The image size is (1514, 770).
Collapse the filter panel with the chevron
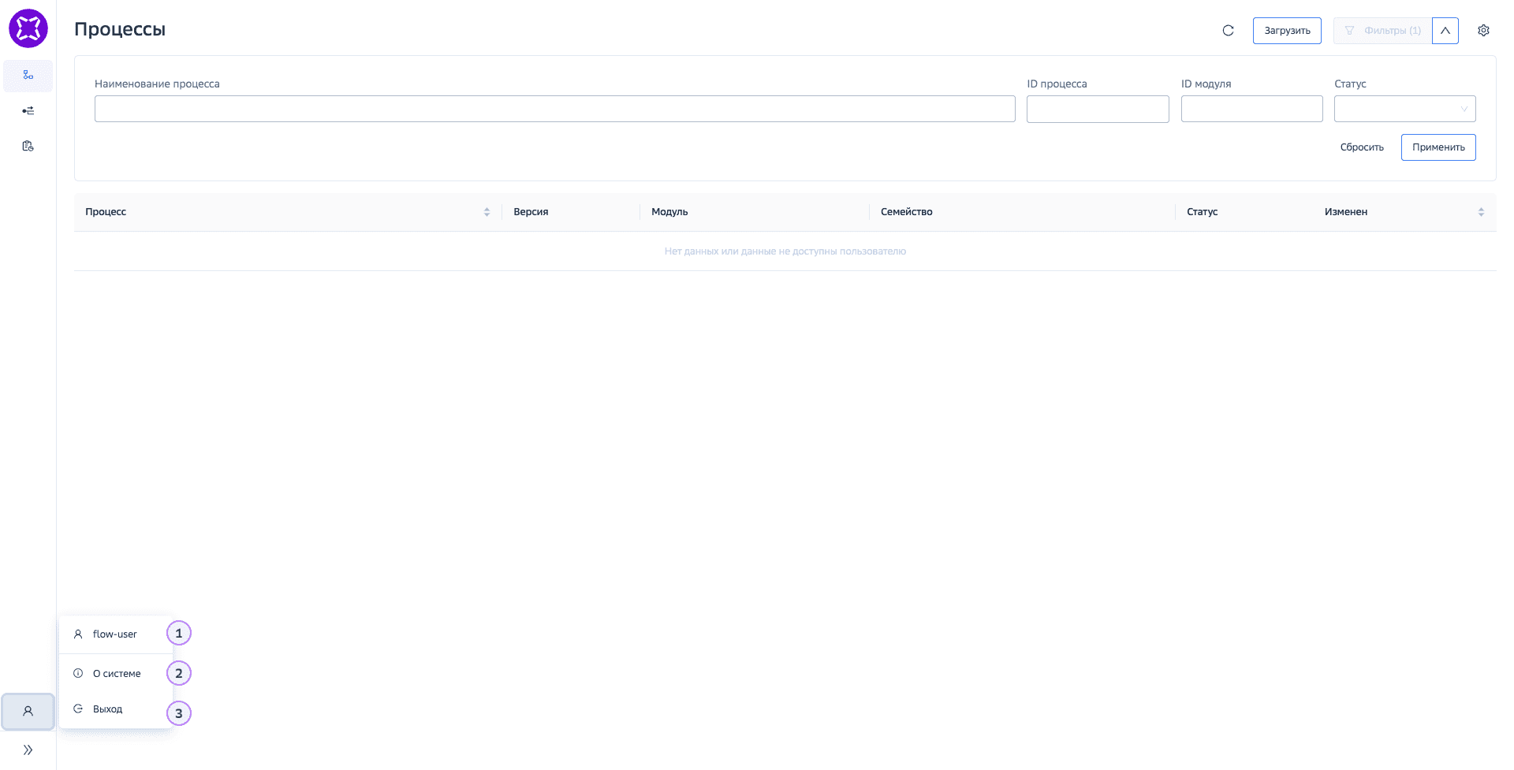pyautogui.click(x=1445, y=30)
